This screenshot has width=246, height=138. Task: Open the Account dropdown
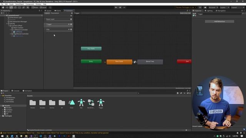[213, 7]
